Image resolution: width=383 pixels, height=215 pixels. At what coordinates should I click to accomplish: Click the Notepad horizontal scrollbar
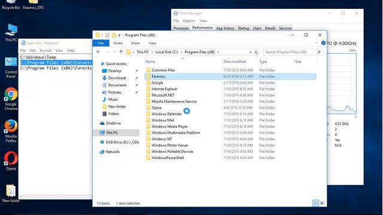pyautogui.click(x=56, y=196)
